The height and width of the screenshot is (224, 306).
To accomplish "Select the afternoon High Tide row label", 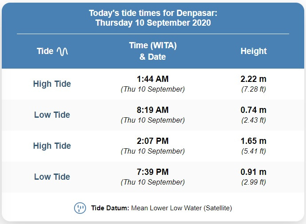I will (52, 146).
